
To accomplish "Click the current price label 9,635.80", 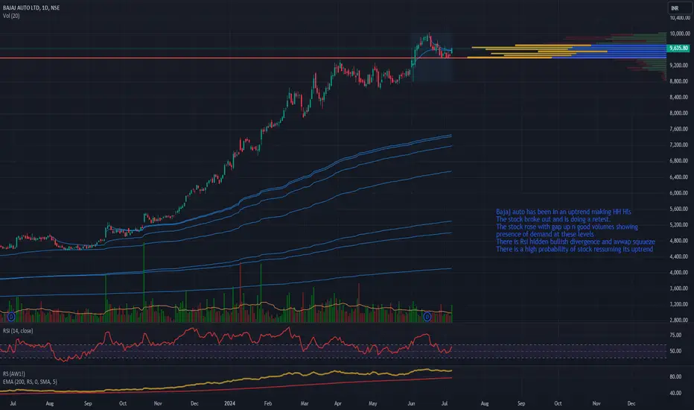I will (678, 48).
